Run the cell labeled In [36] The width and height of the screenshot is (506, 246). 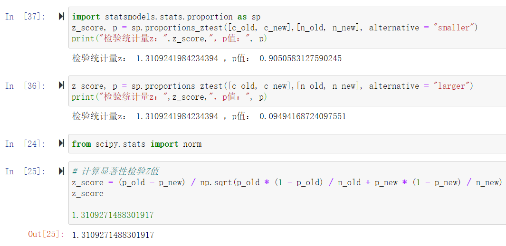pos(61,85)
